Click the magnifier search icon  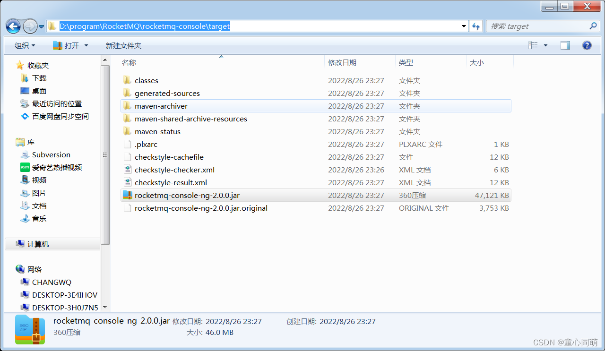(x=594, y=26)
